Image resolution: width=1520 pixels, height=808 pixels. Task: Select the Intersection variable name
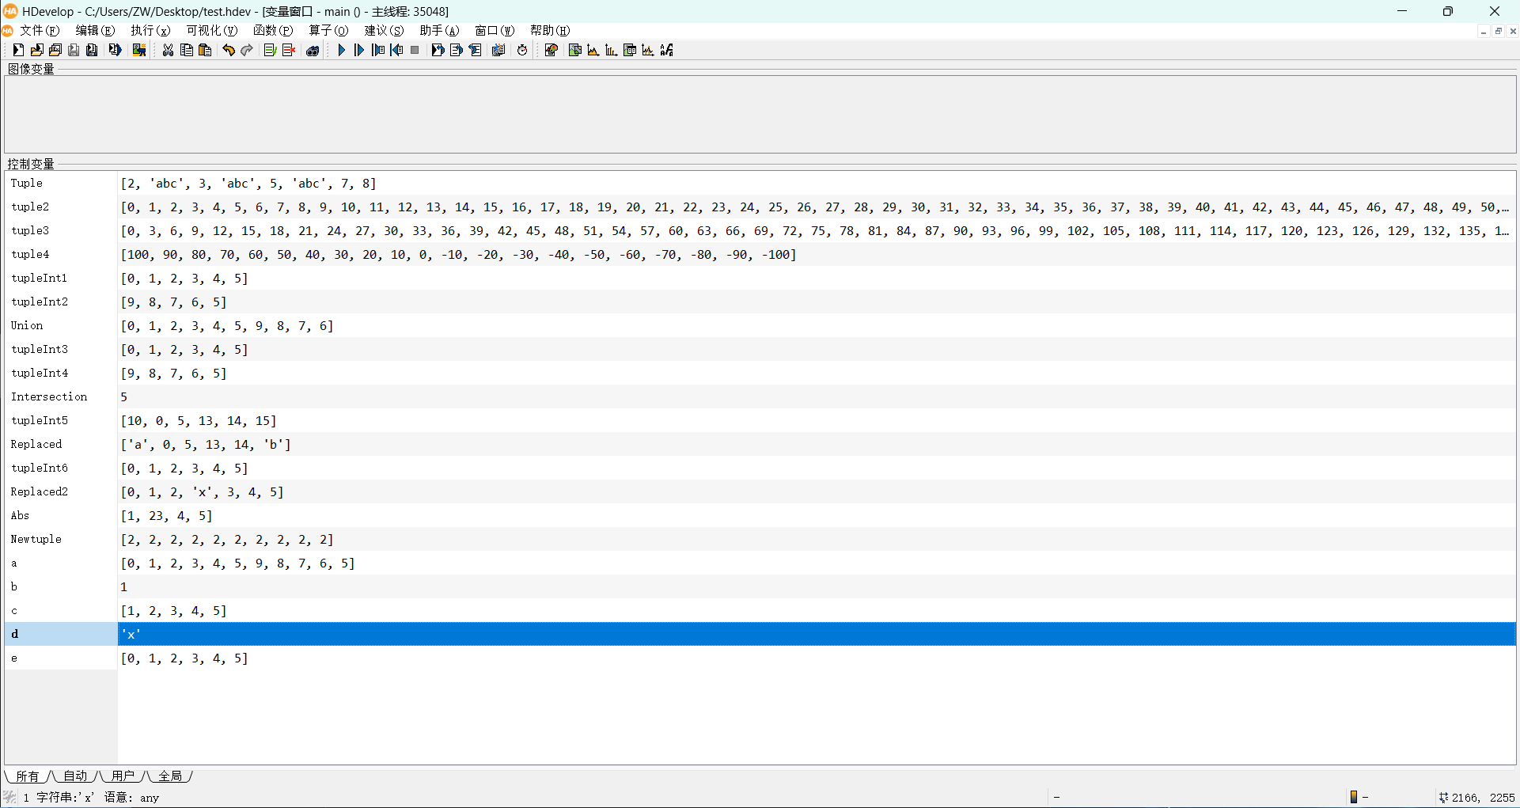(49, 396)
